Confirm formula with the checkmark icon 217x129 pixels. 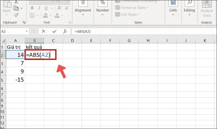pyautogui.click(x=55, y=31)
